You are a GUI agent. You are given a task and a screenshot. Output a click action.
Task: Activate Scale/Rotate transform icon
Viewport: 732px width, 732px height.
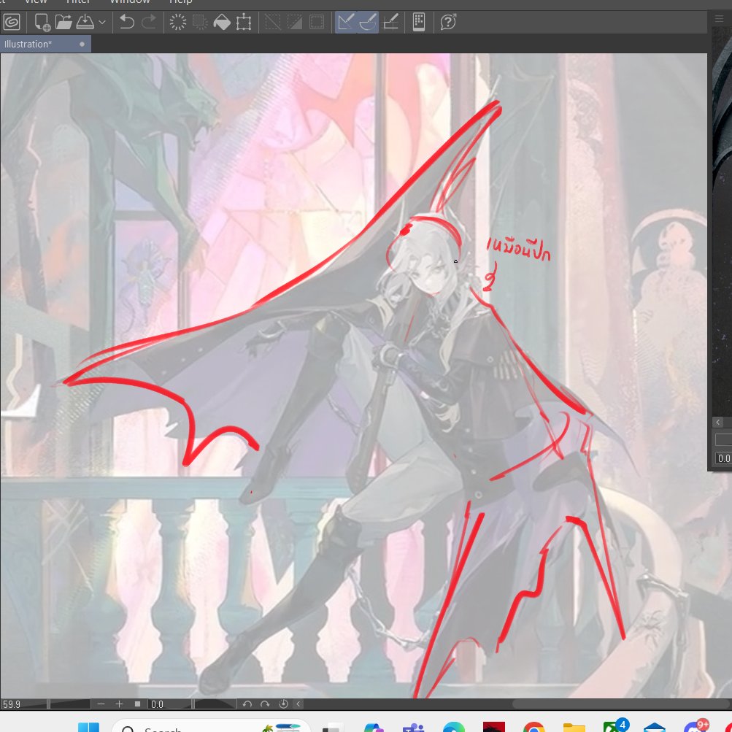point(244,22)
